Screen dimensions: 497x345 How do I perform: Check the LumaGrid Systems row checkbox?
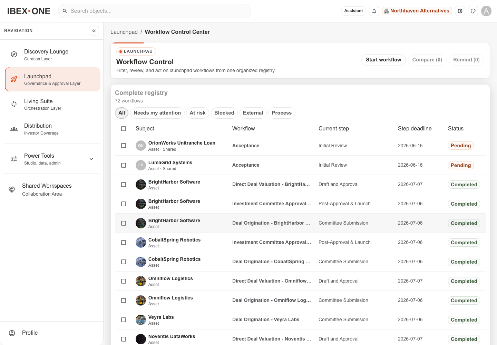pos(124,165)
